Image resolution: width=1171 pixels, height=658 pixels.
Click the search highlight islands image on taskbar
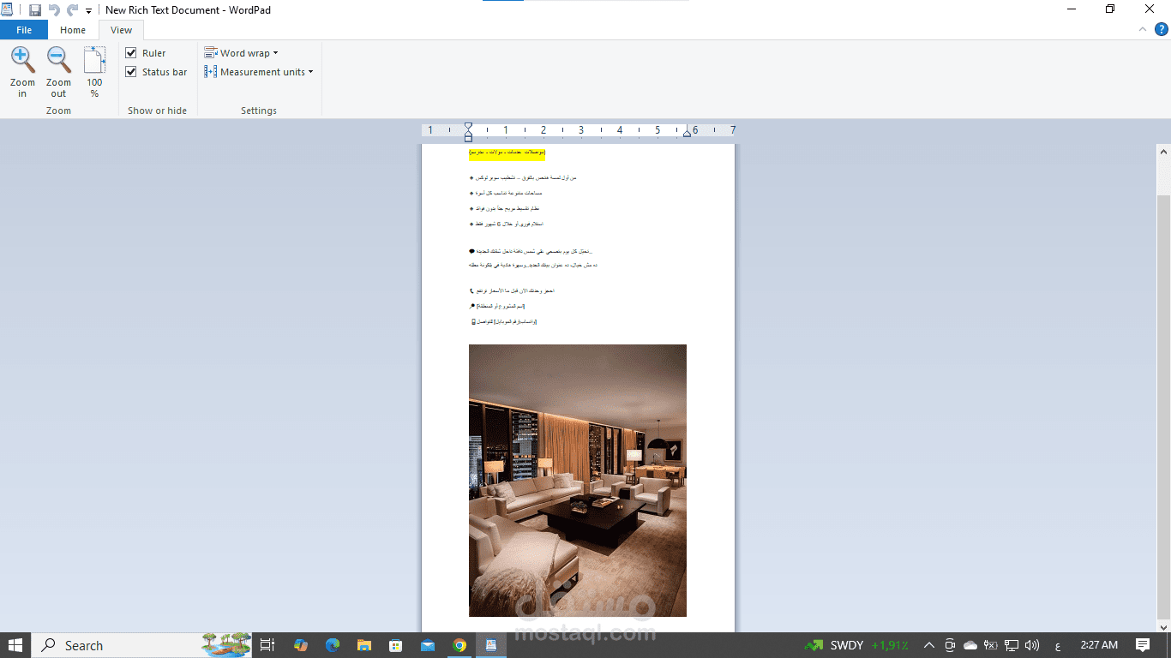tap(225, 644)
